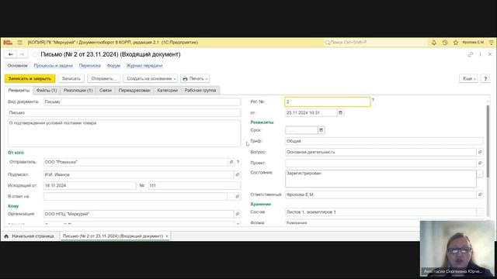Click the Фролова Е.М. user name
The image size is (497, 279).
point(473,43)
